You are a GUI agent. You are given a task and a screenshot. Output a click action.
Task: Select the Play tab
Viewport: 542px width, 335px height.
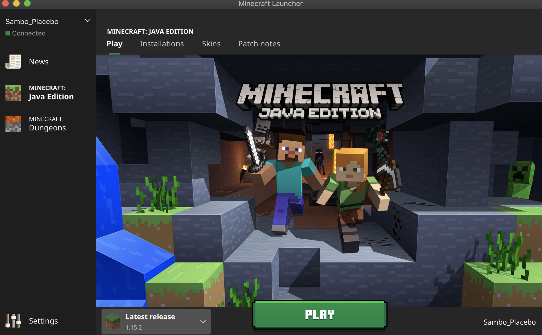click(114, 44)
